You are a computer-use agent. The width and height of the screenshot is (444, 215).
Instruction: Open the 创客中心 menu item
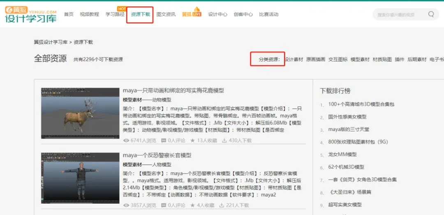click(243, 14)
